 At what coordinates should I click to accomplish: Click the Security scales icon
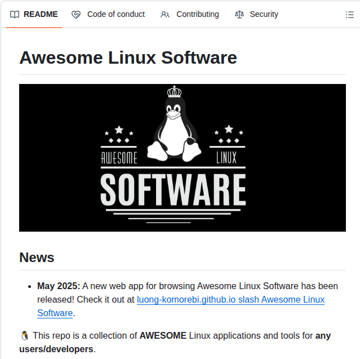239,15
